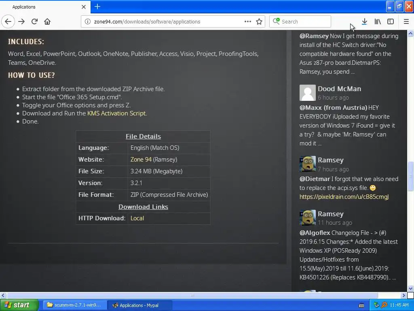Open a new browser tab

pos(97,6)
